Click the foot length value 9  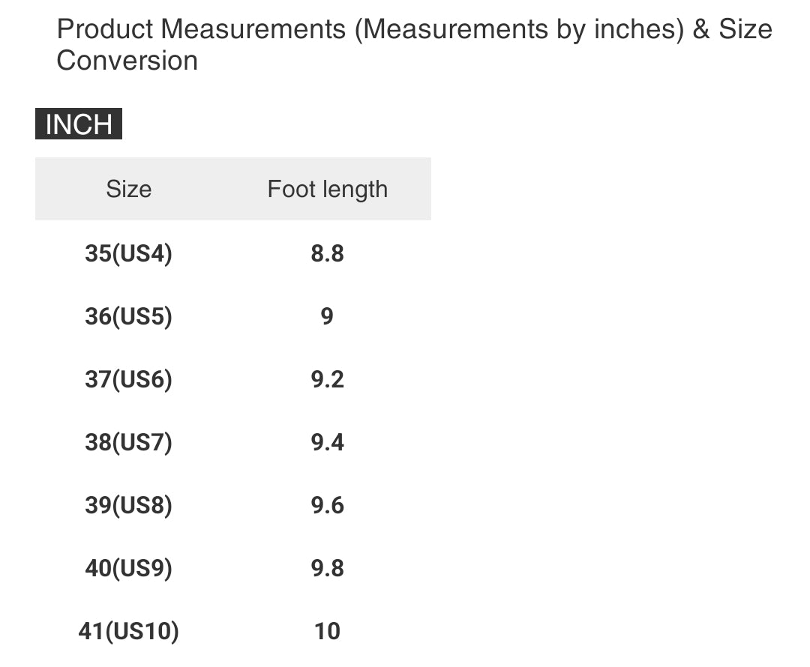[327, 317]
